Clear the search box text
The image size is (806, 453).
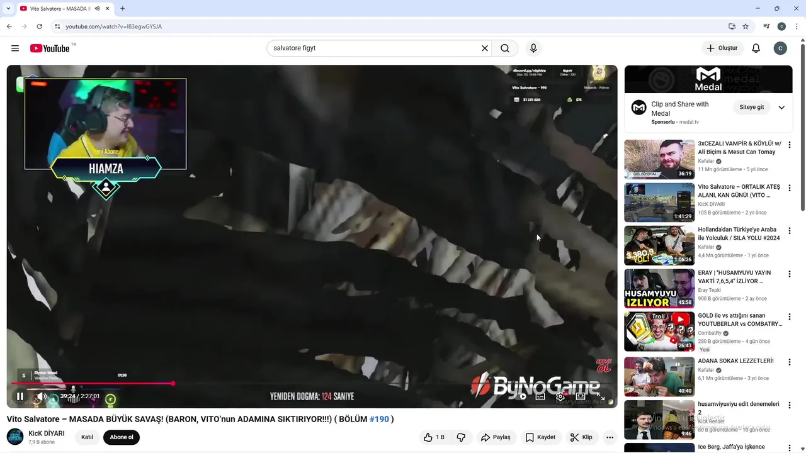485,48
